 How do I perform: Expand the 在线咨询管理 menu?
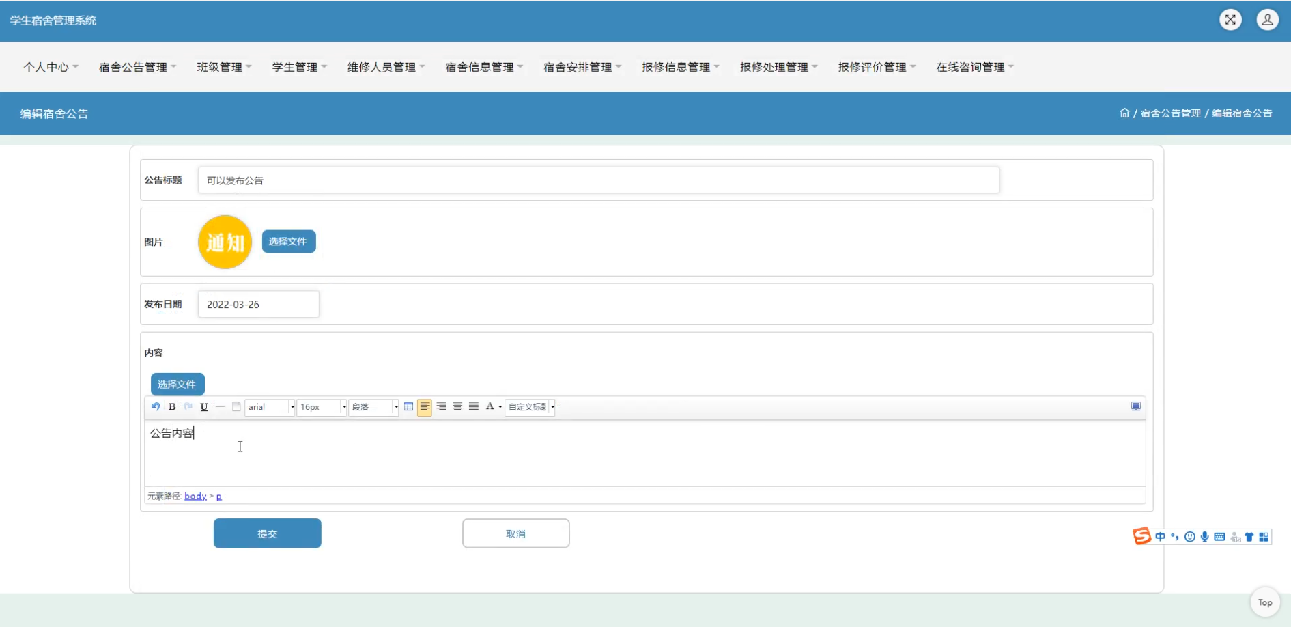tap(975, 67)
